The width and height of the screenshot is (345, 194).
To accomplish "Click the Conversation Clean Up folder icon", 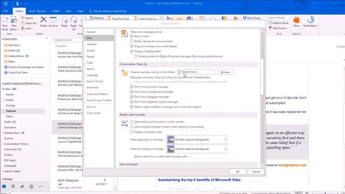I will pyautogui.click(x=125, y=72).
